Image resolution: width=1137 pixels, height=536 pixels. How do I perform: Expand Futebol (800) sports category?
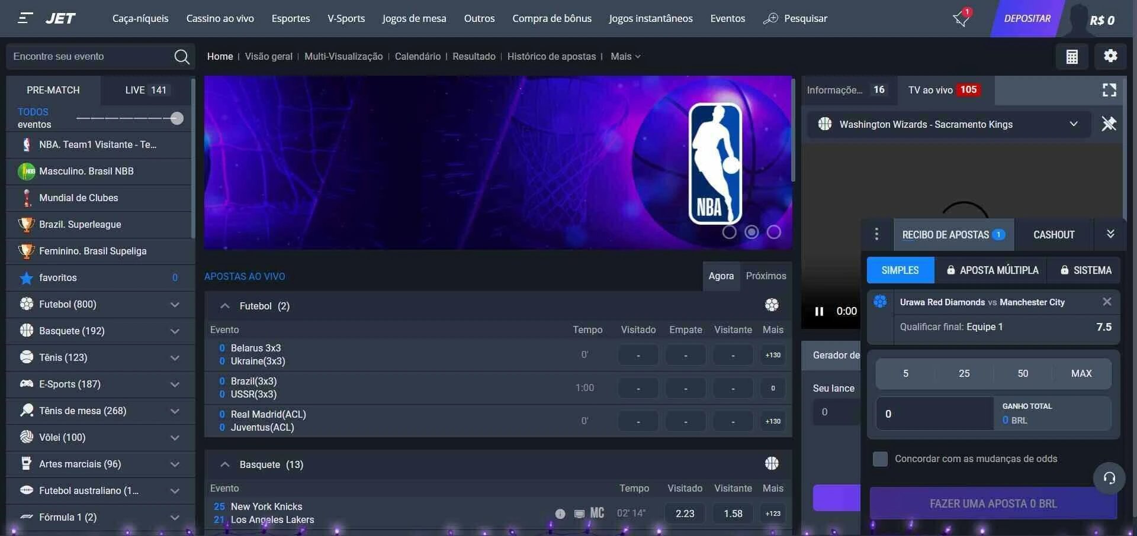(x=100, y=304)
